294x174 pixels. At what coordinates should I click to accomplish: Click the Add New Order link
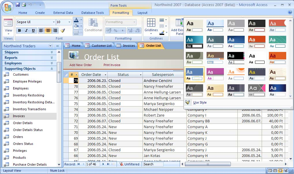coord(80,65)
